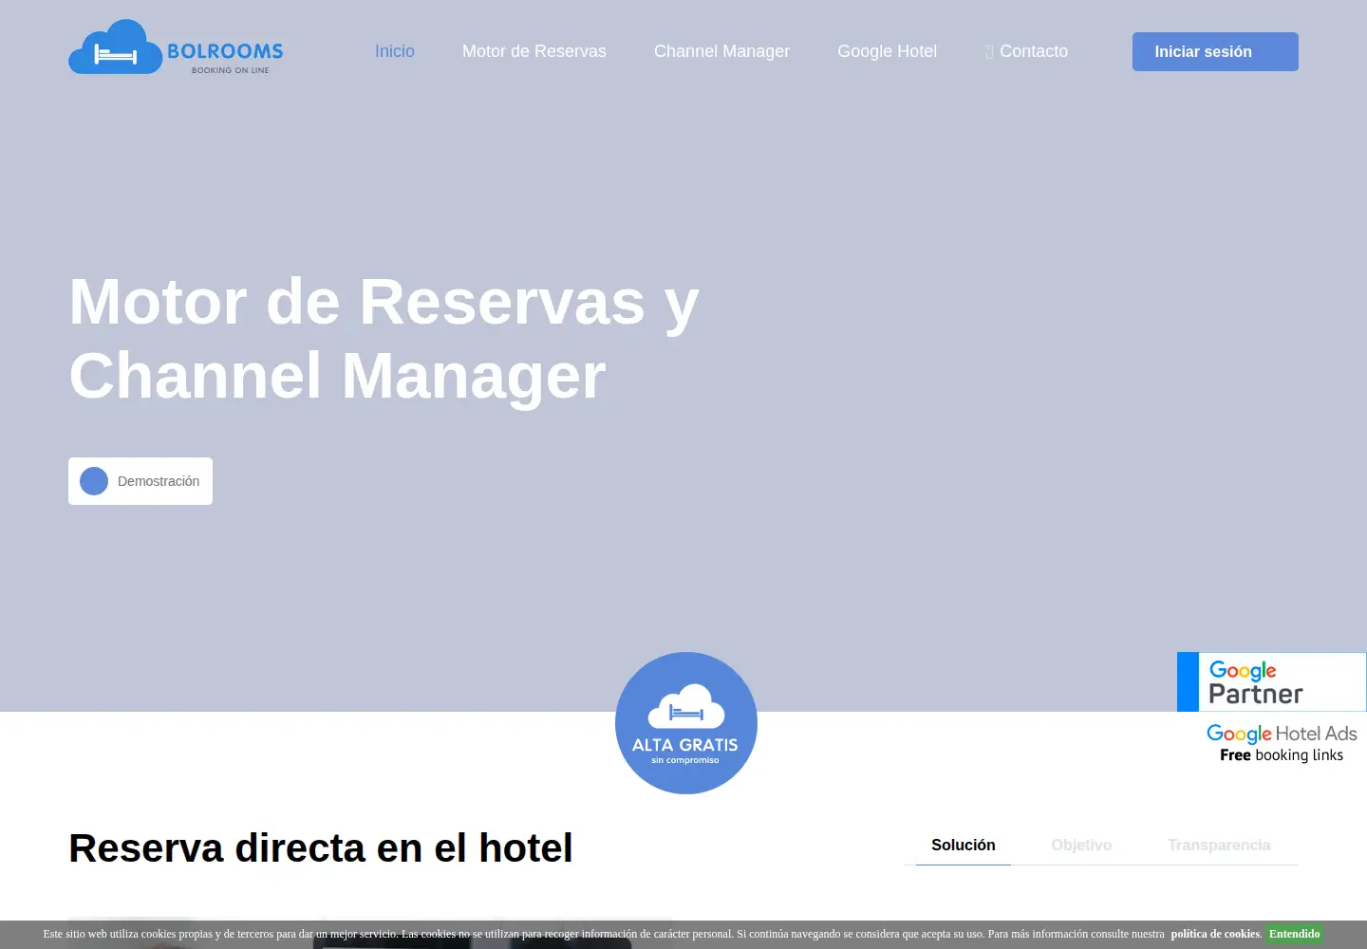Open Motor de Reservas menu item

[x=534, y=51]
